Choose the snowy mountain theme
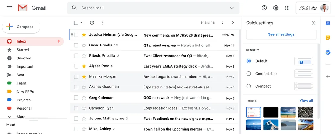Screen dimensions: 335x134 point(271,125)
